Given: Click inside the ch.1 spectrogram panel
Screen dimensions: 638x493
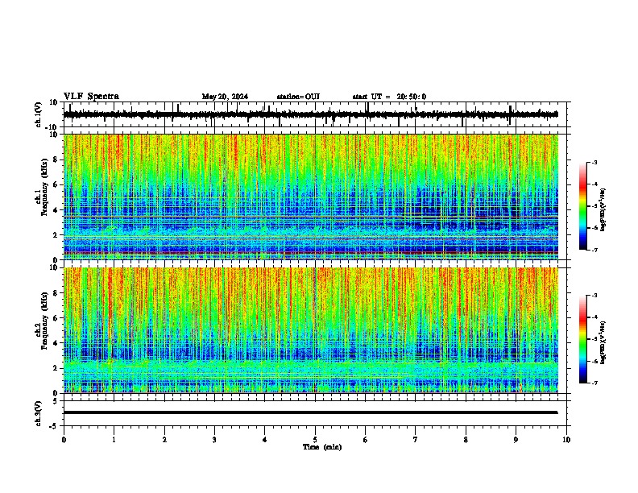Looking at the screenshot, I should [x=310, y=197].
